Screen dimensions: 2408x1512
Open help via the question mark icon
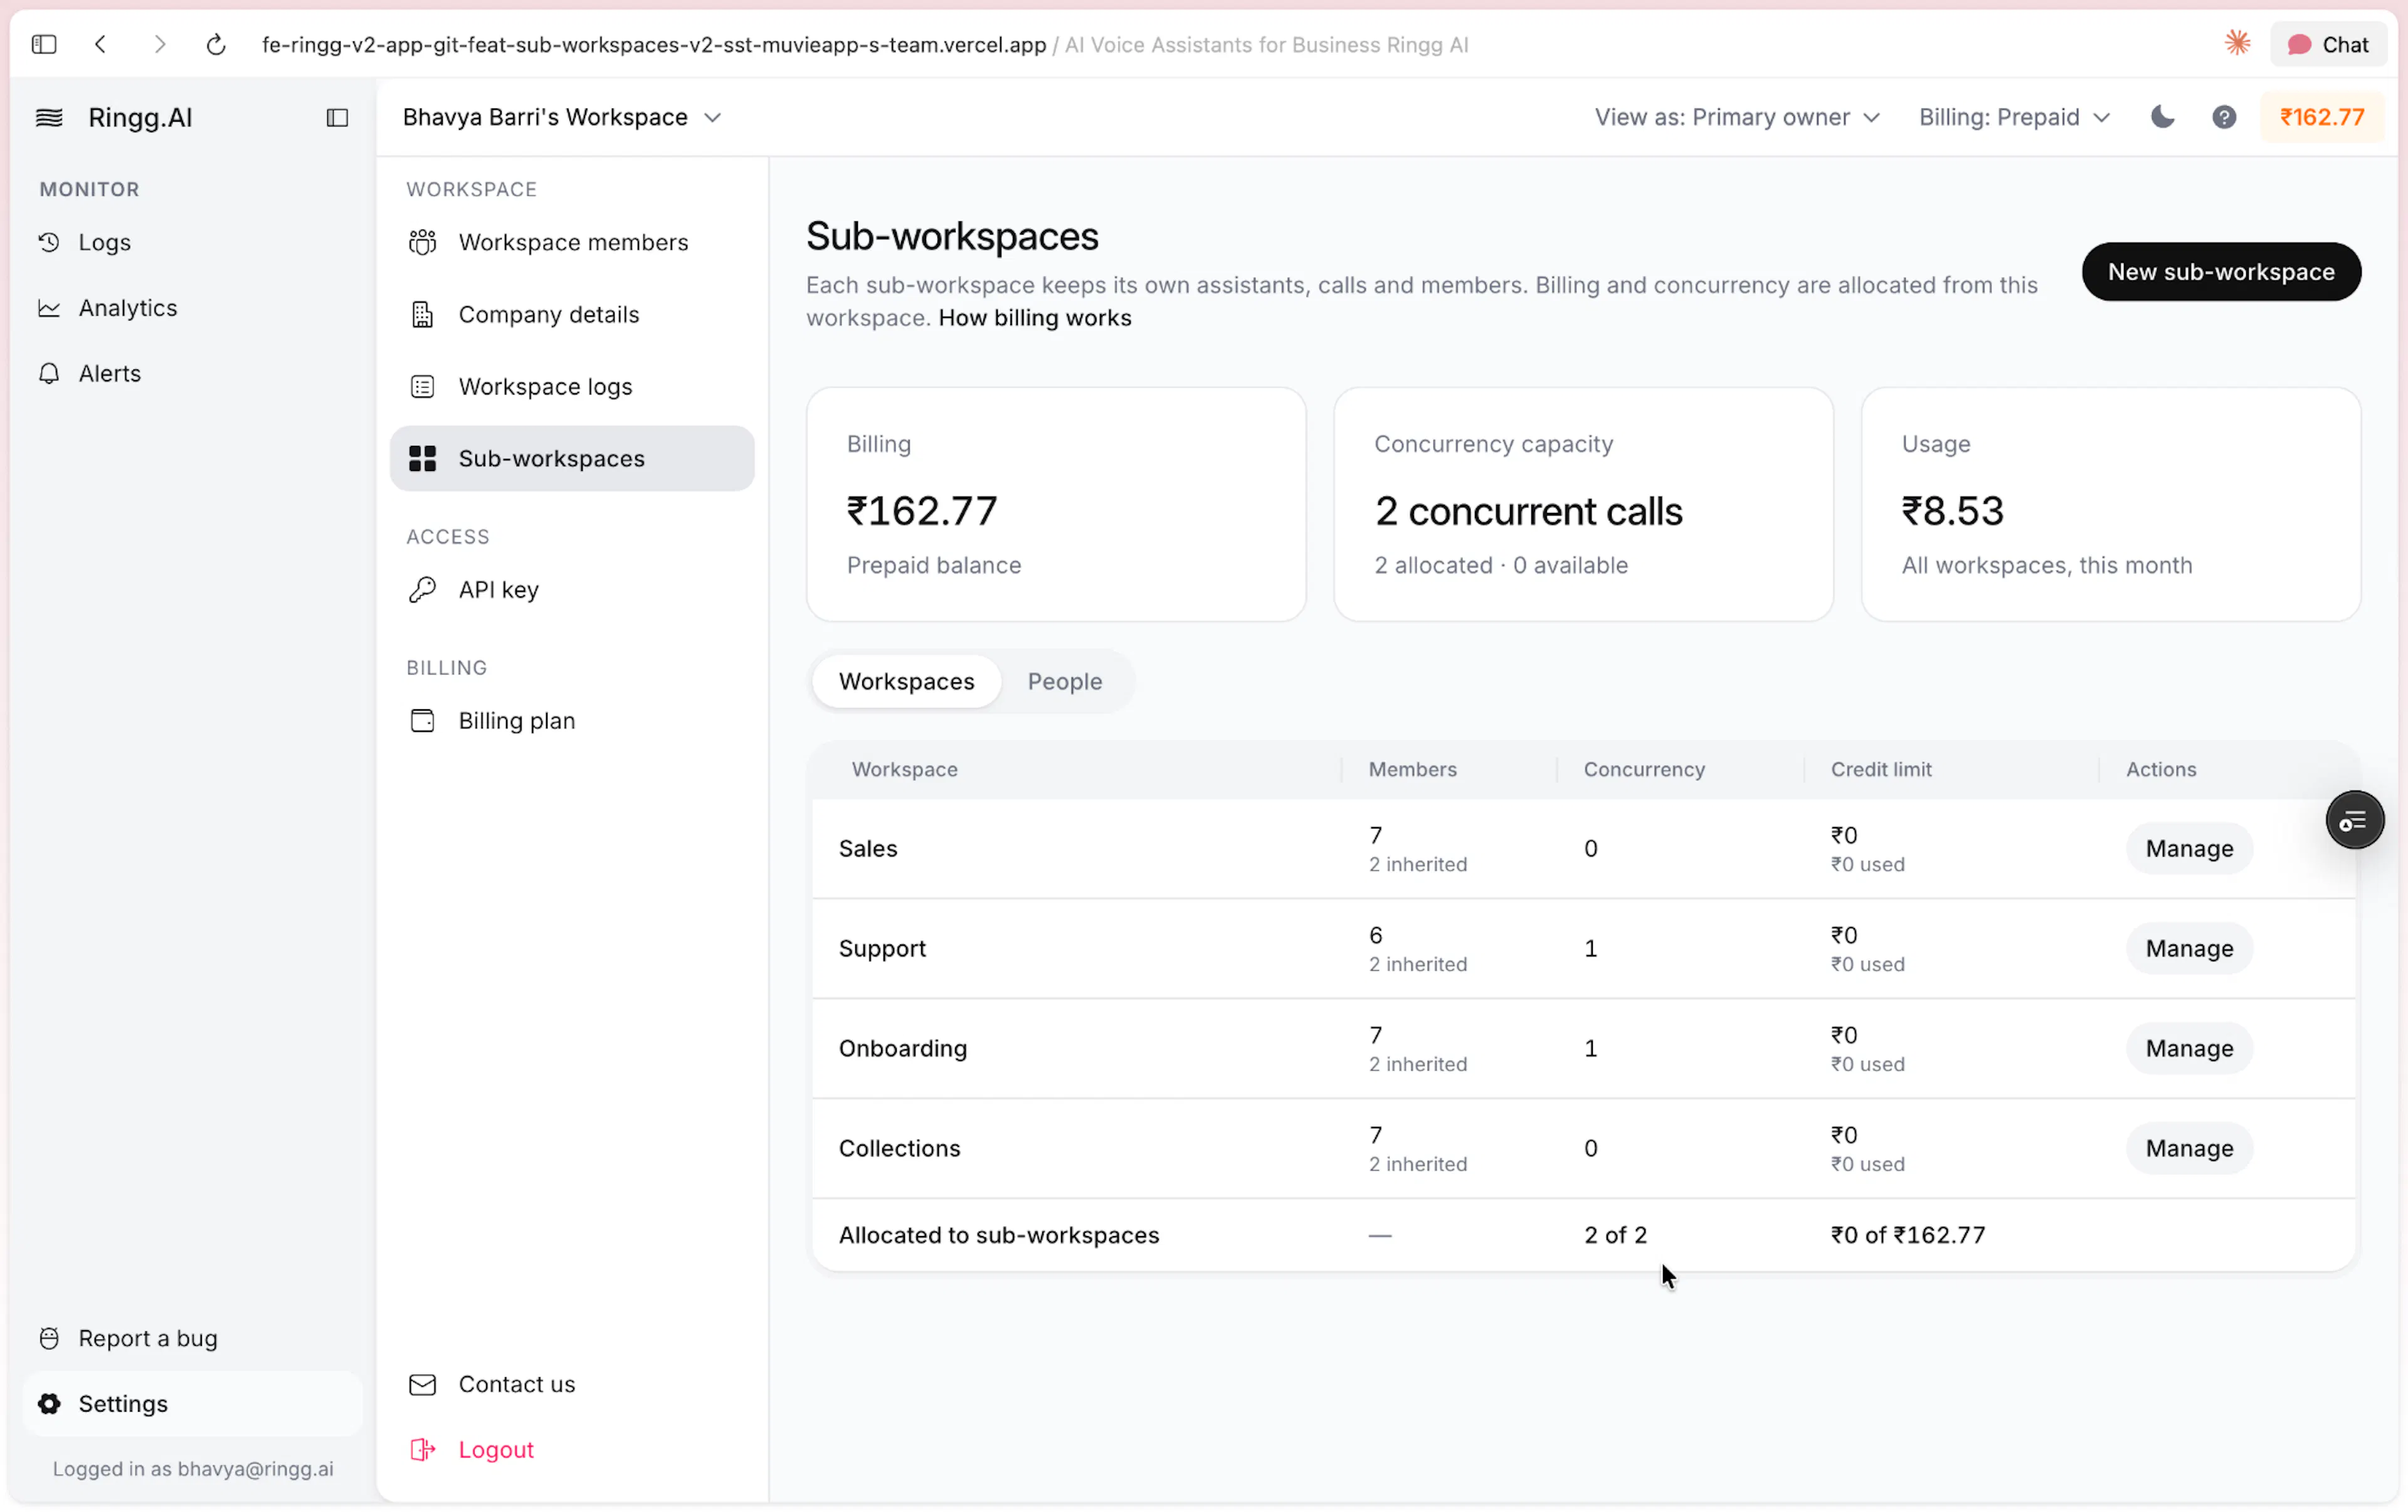(2224, 117)
